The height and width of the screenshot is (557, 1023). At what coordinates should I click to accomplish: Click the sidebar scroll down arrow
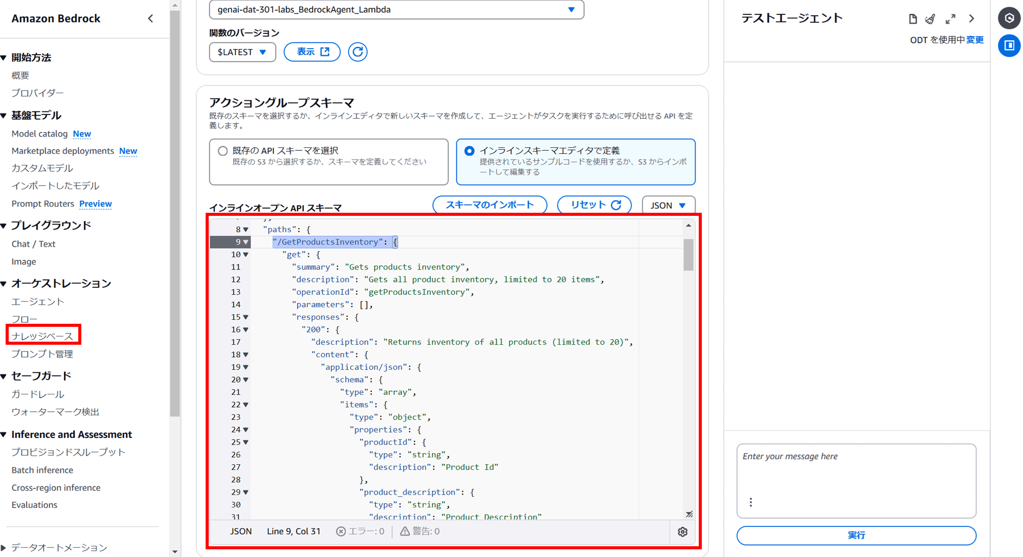point(175,551)
